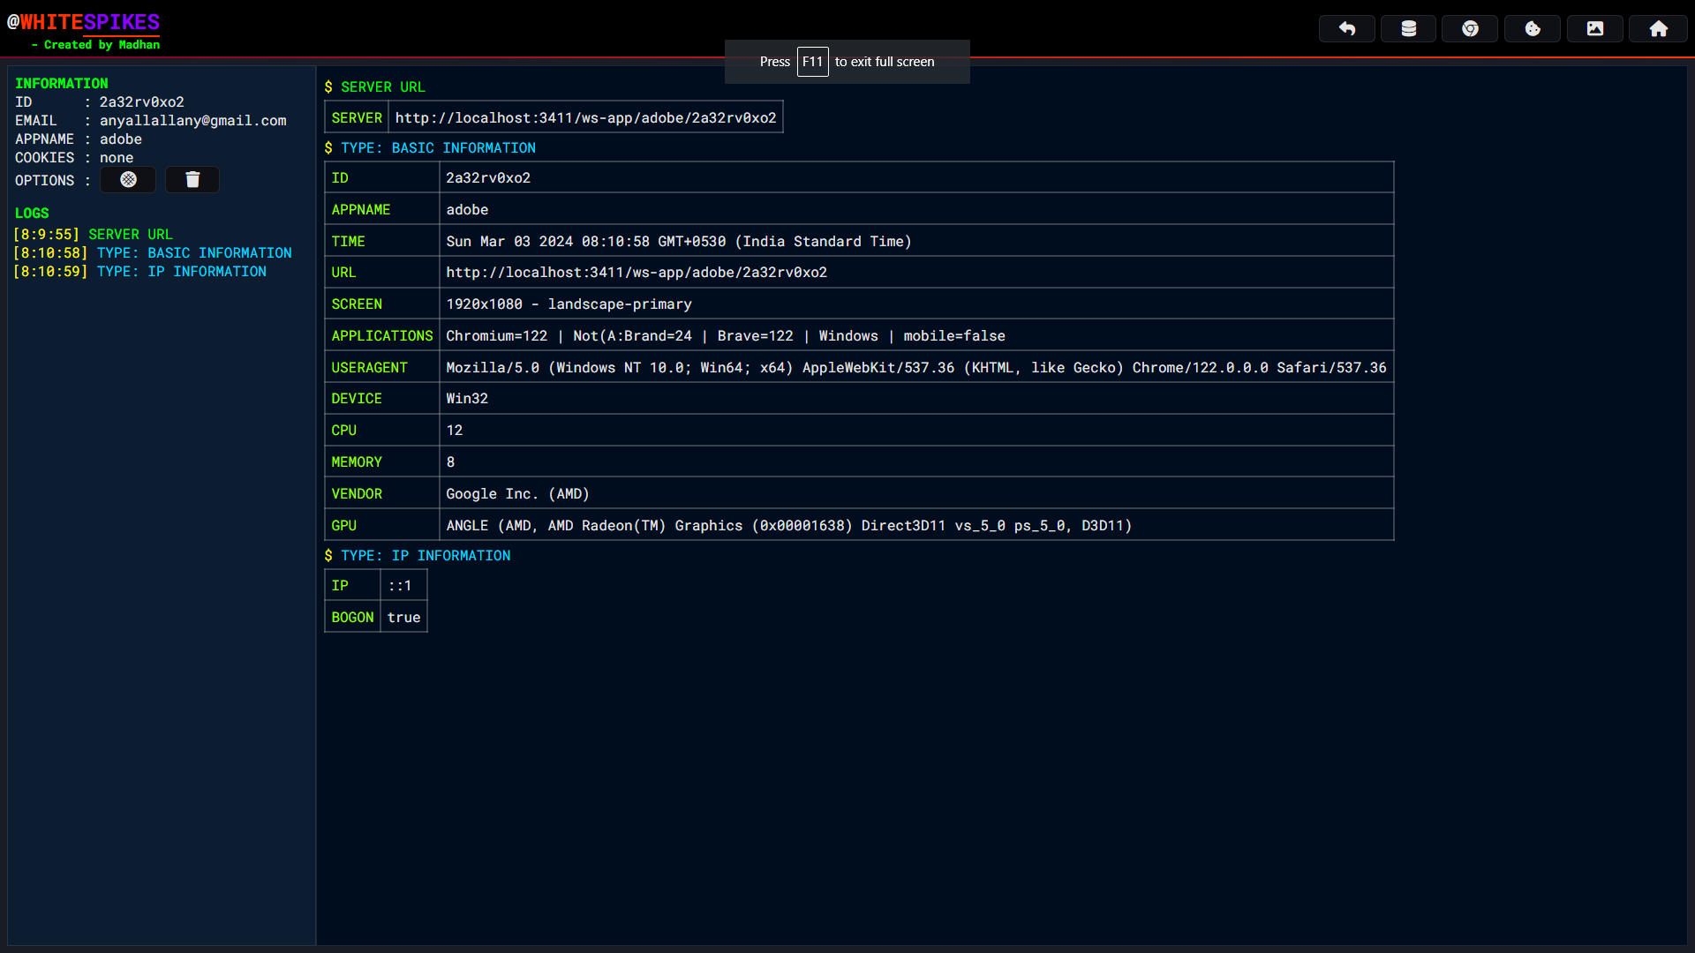Click the SERVER label cell

(357, 117)
